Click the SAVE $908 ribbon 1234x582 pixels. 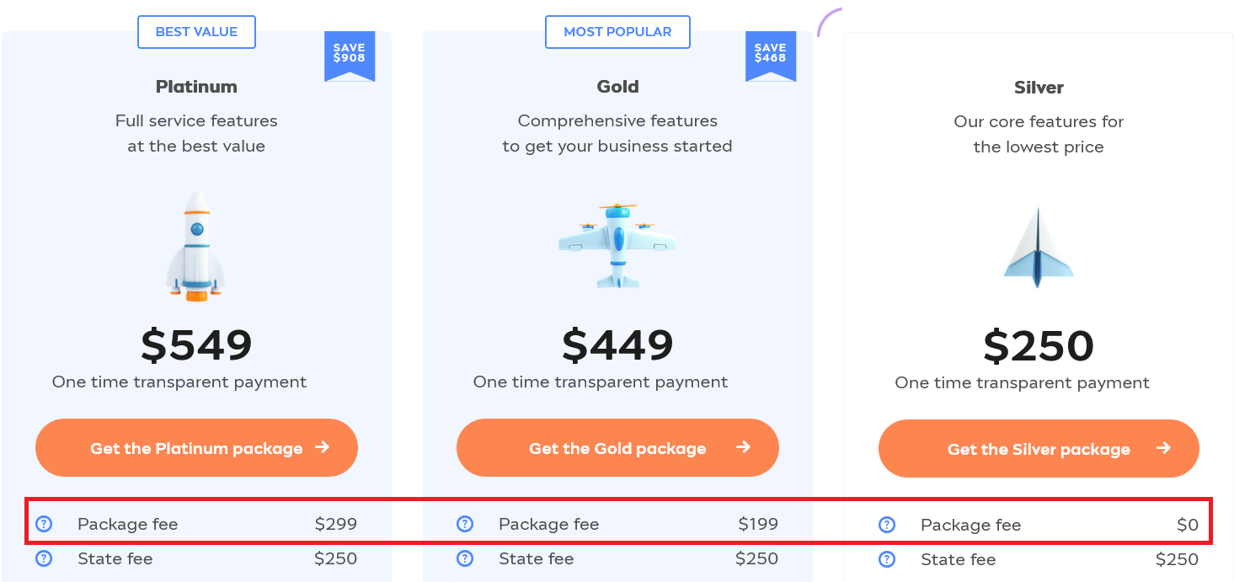pyautogui.click(x=350, y=56)
